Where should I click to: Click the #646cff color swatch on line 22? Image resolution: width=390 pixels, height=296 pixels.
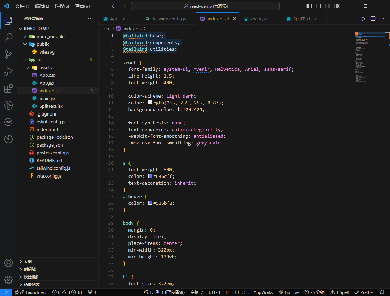[150, 176]
